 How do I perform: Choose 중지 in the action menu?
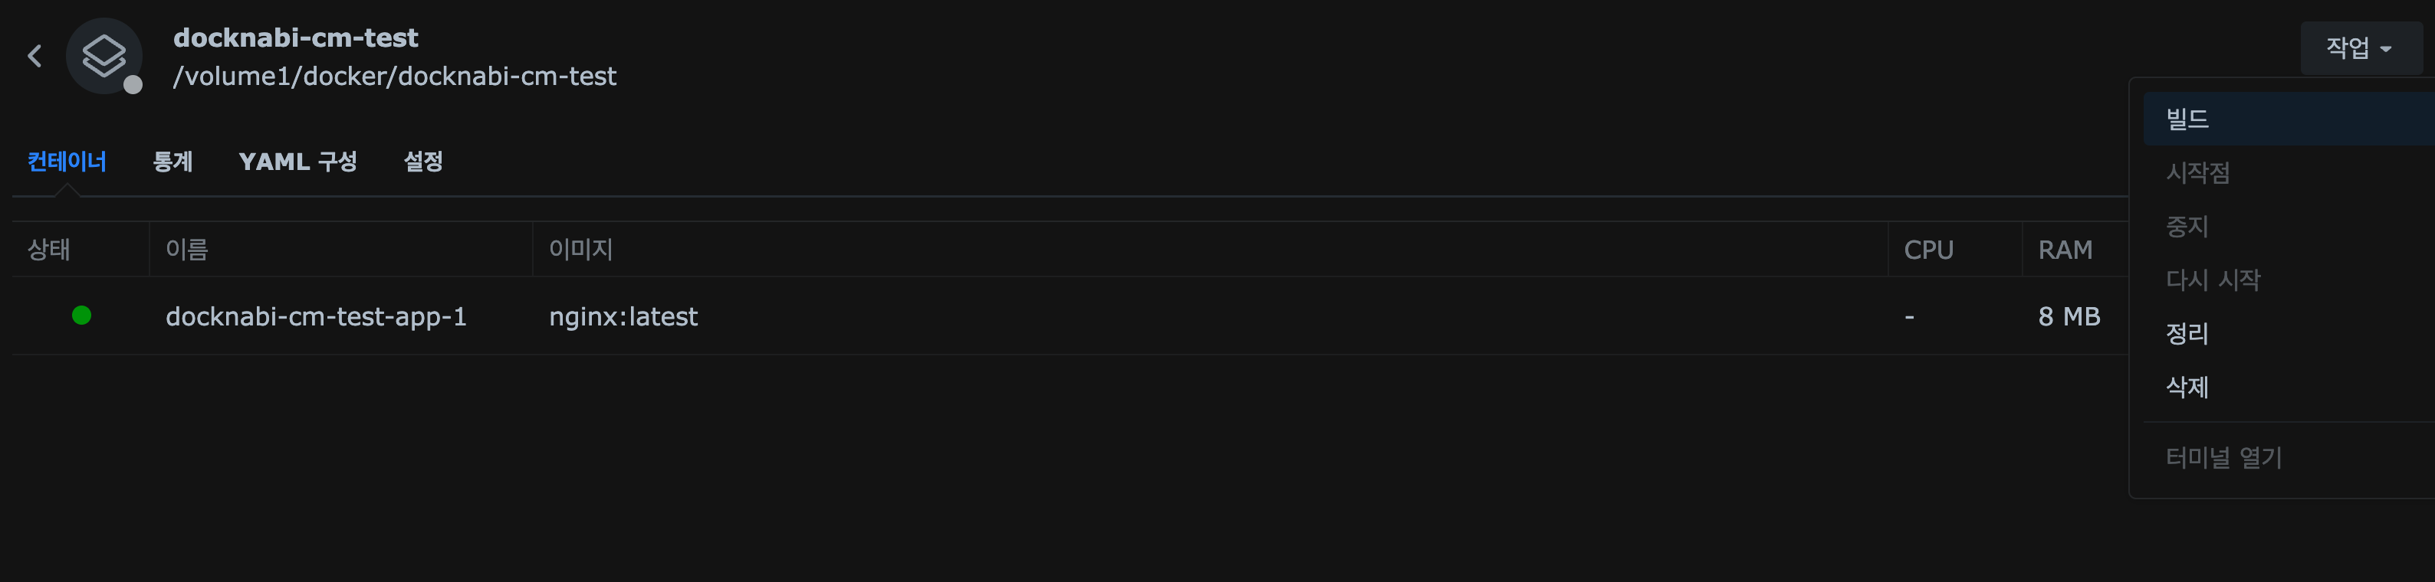point(2187,227)
